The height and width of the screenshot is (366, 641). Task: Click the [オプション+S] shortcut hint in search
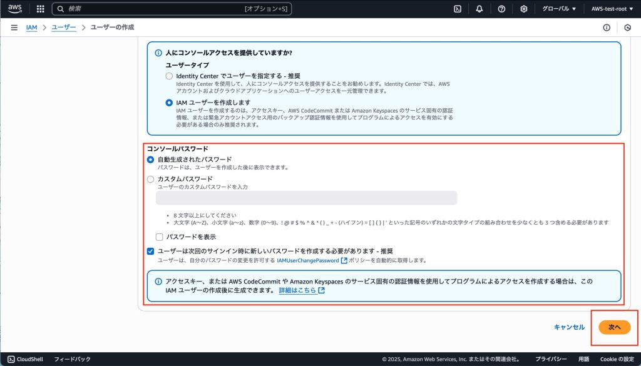(265, 9)
